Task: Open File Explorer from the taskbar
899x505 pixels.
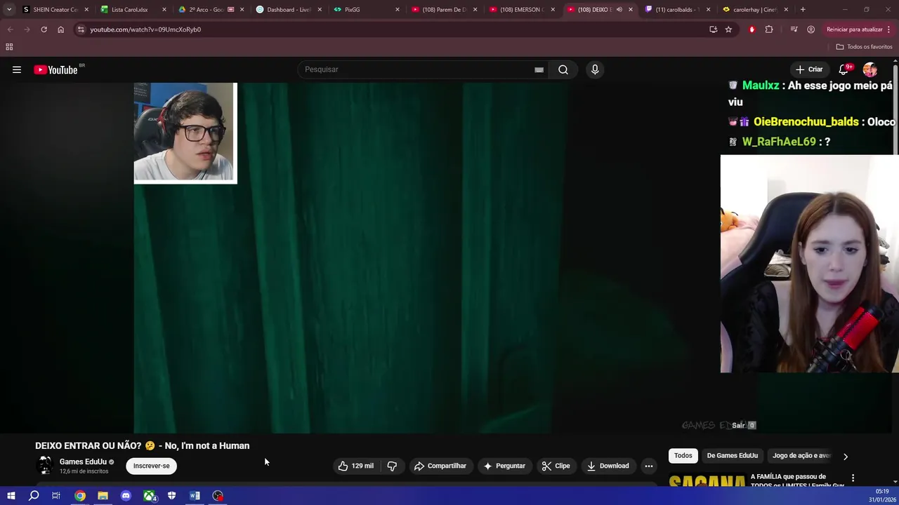Action: (103, 496)
